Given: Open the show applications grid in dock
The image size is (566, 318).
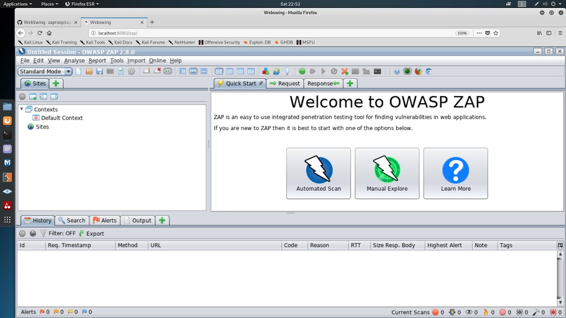Looking at the screenshot, I should tap(7, 220).
